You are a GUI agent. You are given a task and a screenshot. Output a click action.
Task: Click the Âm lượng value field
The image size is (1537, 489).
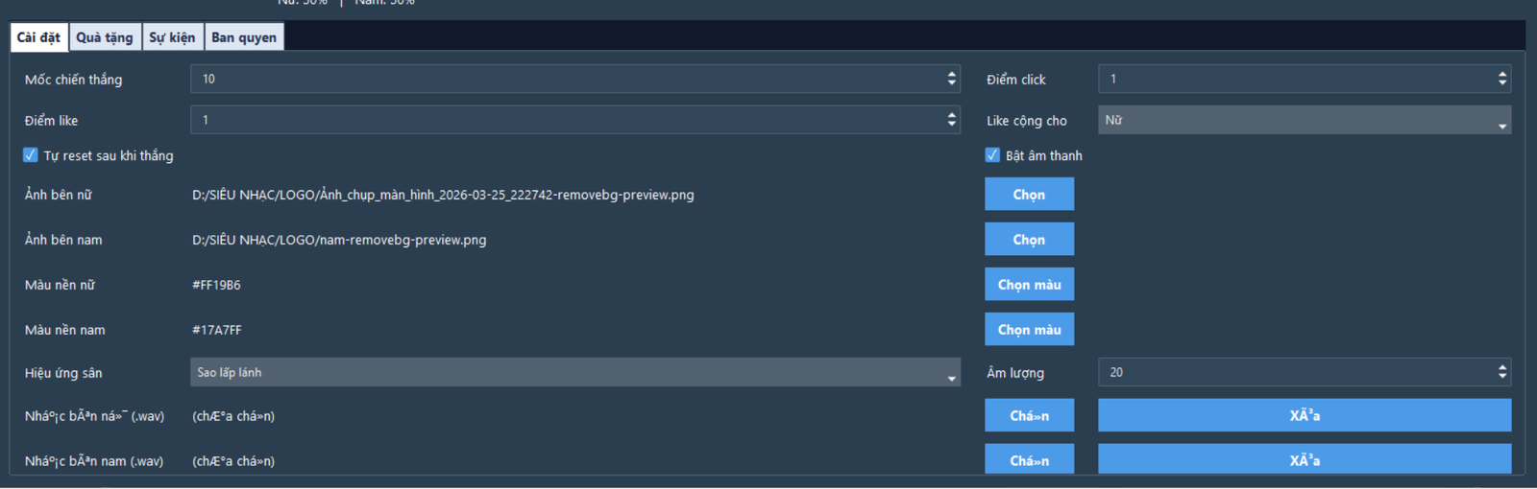[x=1294, y=373]
